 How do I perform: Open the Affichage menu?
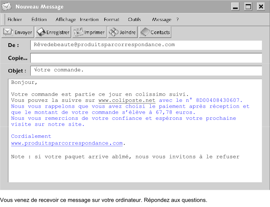coord(66,19)
